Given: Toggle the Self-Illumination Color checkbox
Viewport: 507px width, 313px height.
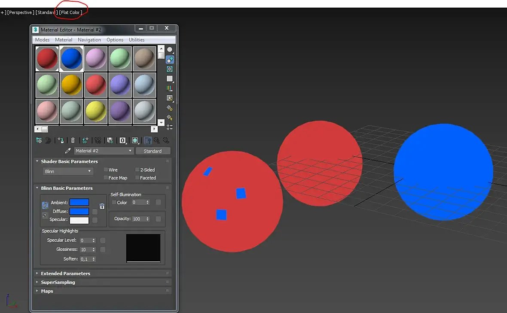Looking at the screenshot, I should [114, 202].
